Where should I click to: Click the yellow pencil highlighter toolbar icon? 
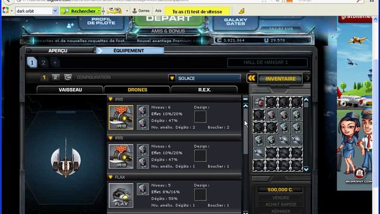point(242,11)
